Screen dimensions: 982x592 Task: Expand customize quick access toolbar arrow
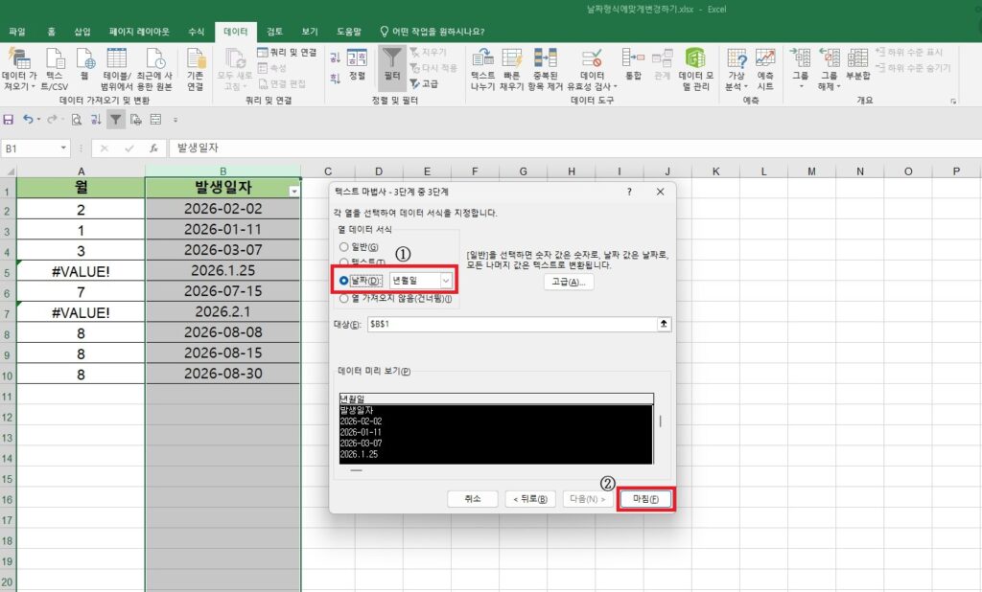click(x=175, y=119)
